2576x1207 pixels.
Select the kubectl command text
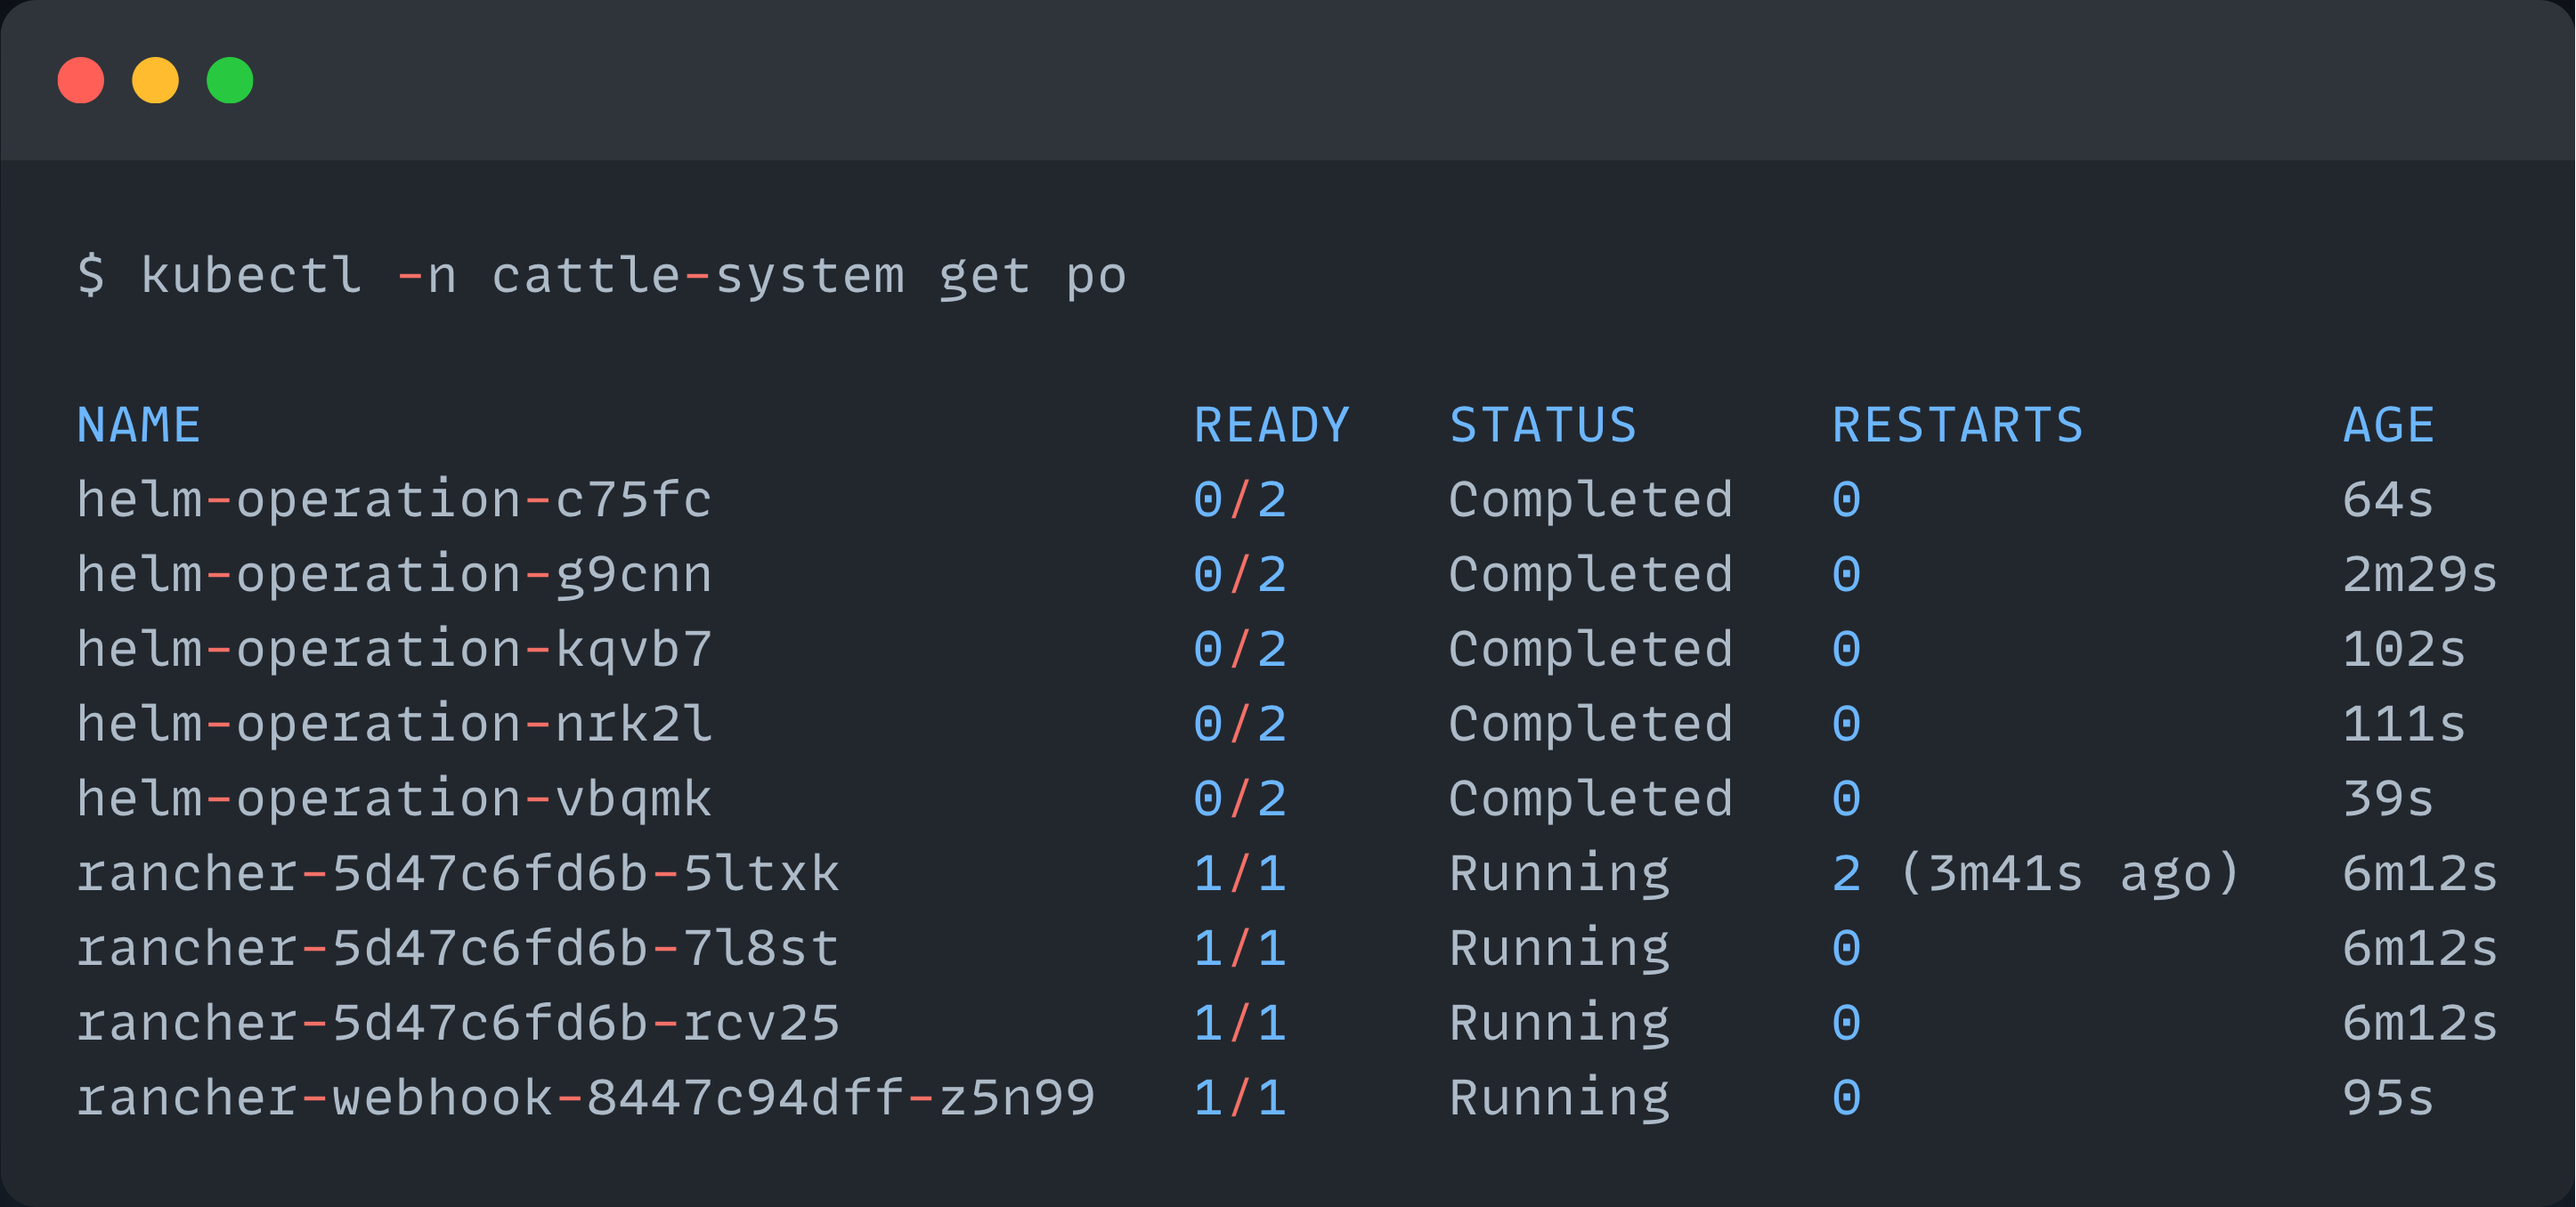pos(252,274)
